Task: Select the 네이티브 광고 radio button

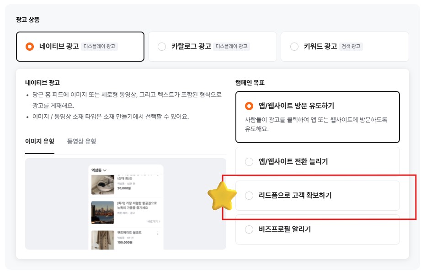Action: [x=30, y=47]
